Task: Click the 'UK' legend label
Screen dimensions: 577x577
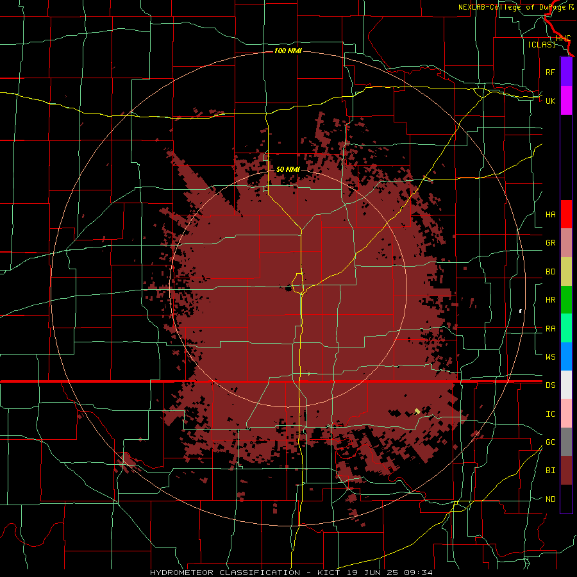Action: pyautogui.click(x=550, y=101)
